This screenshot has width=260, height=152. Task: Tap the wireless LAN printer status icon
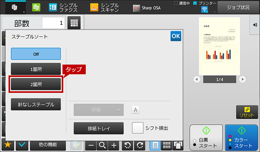click(x=205, y=9)
